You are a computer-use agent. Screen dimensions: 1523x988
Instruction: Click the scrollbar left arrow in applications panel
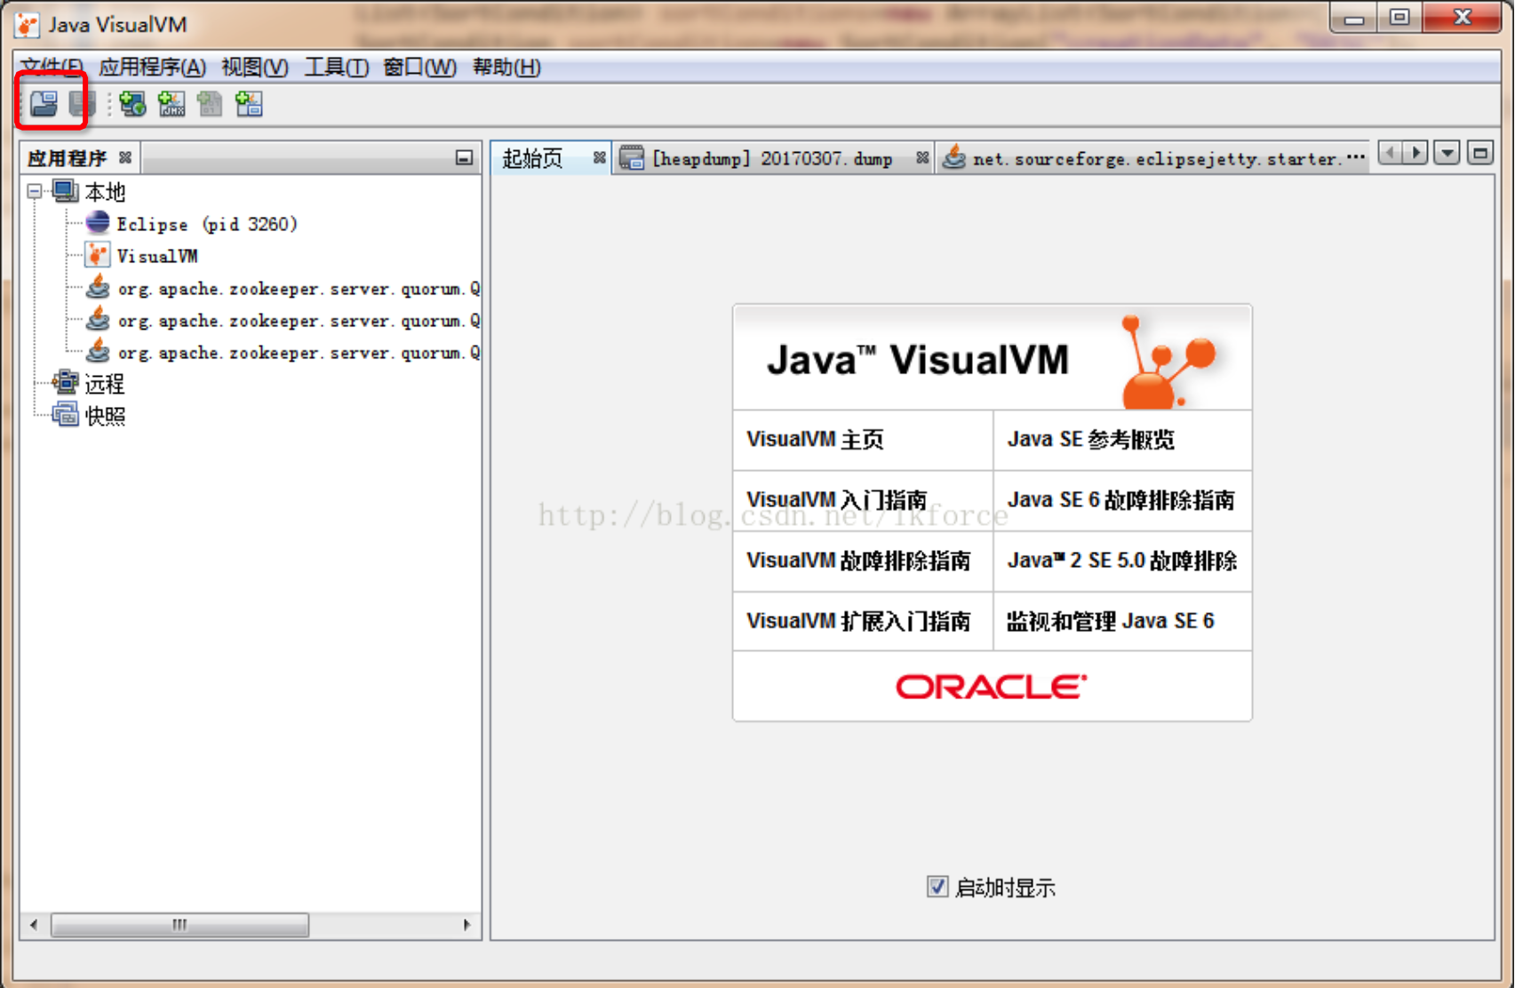(x=34, y=925)
